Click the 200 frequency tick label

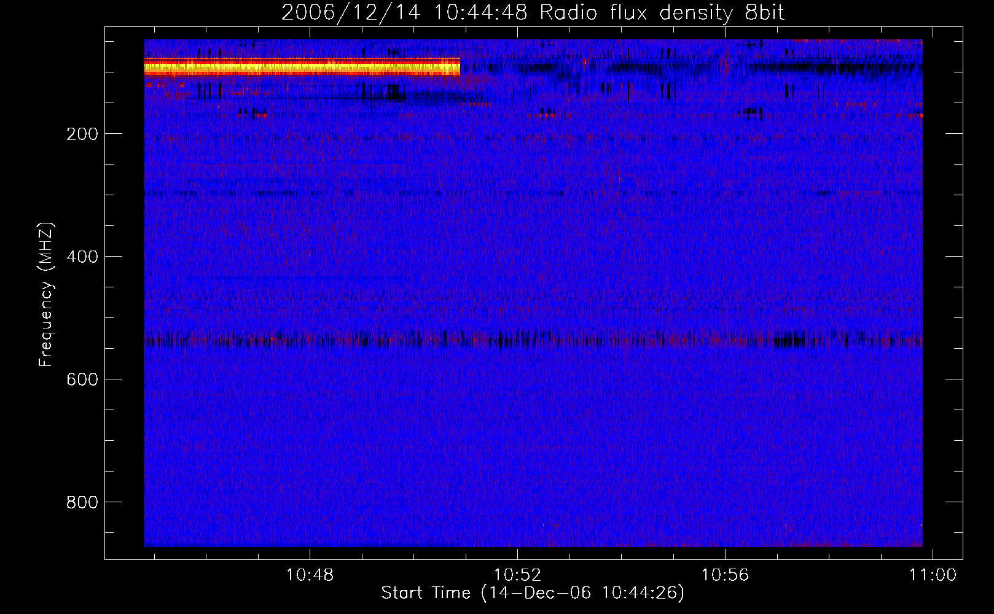point(82,134)
